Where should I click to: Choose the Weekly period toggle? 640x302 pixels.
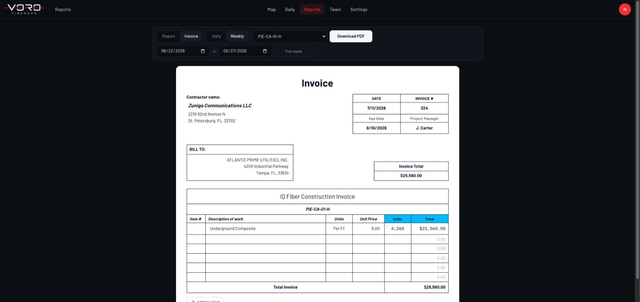click(x=237, y=36)
